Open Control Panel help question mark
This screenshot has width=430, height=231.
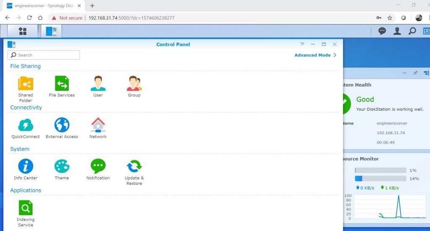click(x=302, y=44)
